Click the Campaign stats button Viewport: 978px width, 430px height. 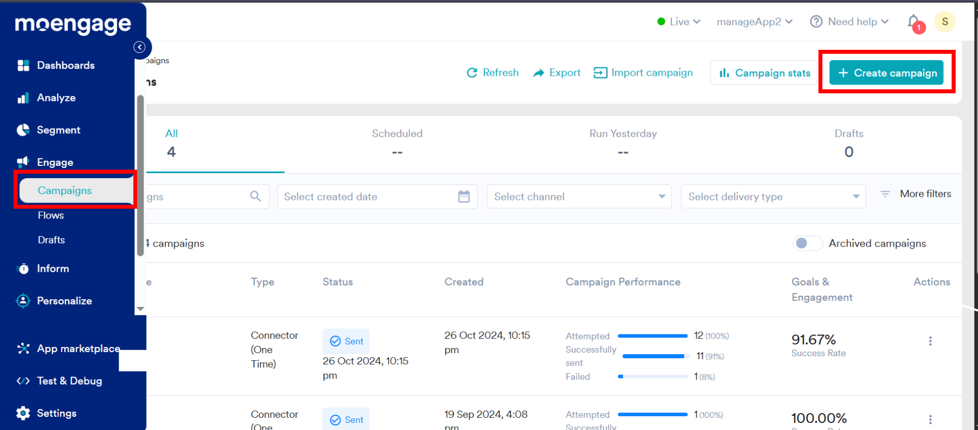point(764,73)
